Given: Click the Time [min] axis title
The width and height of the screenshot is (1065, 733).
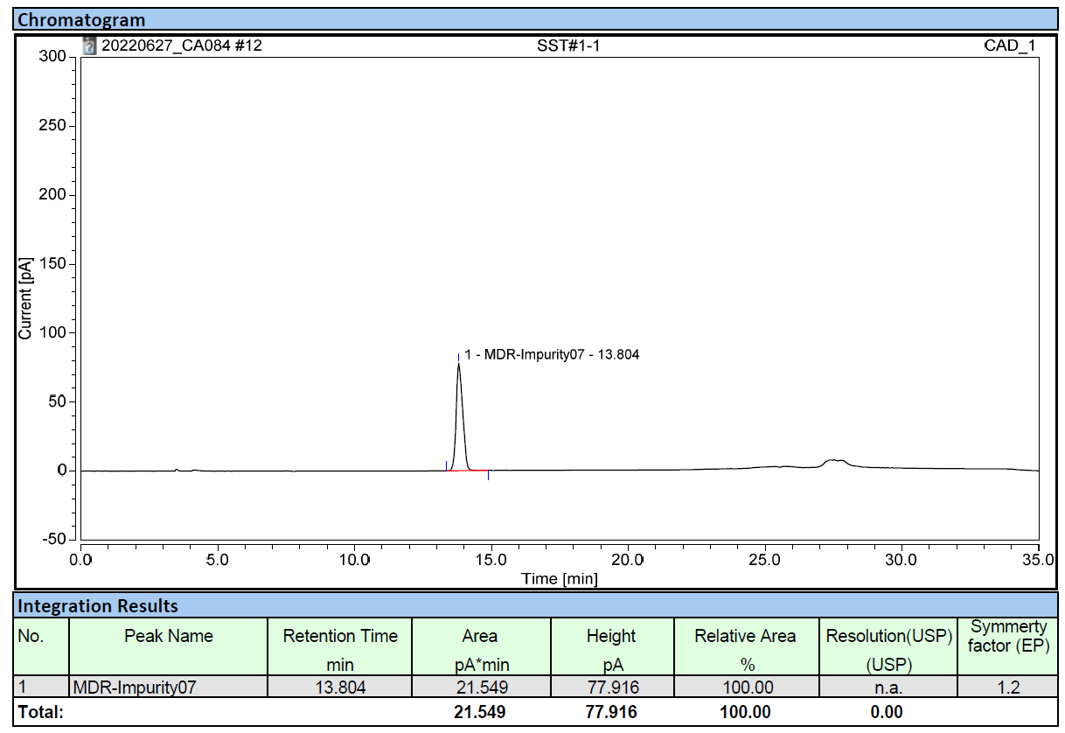Looking at the screenshot, I should tap(560, 578).
